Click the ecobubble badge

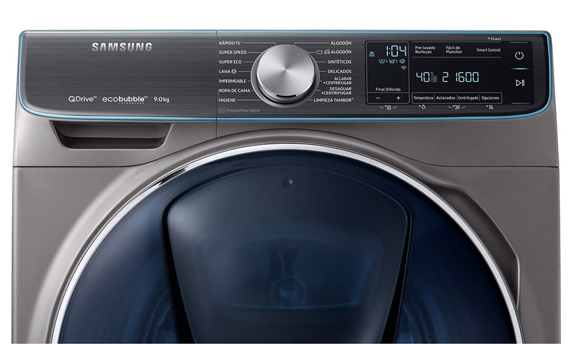[125, 99]
